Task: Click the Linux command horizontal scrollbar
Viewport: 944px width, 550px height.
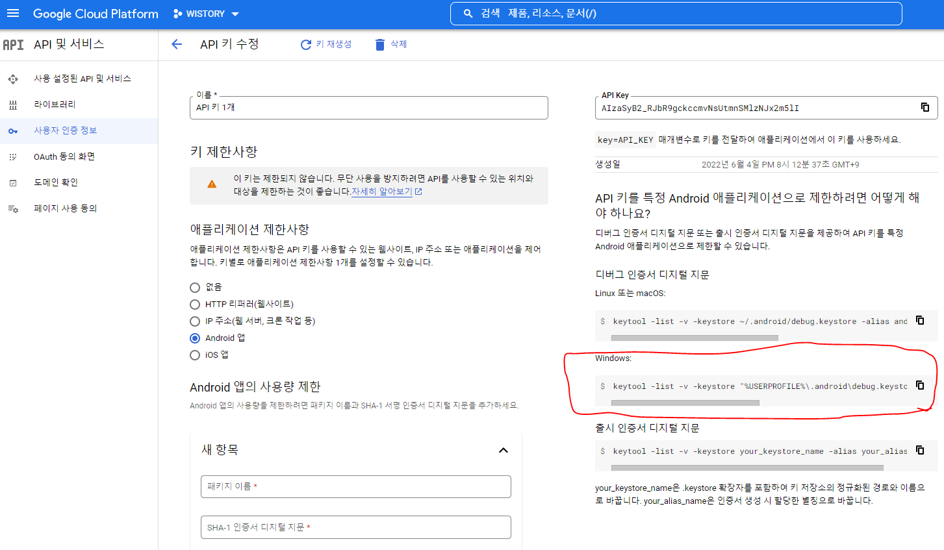Action: pyautogui.click(x=695, y=338)
